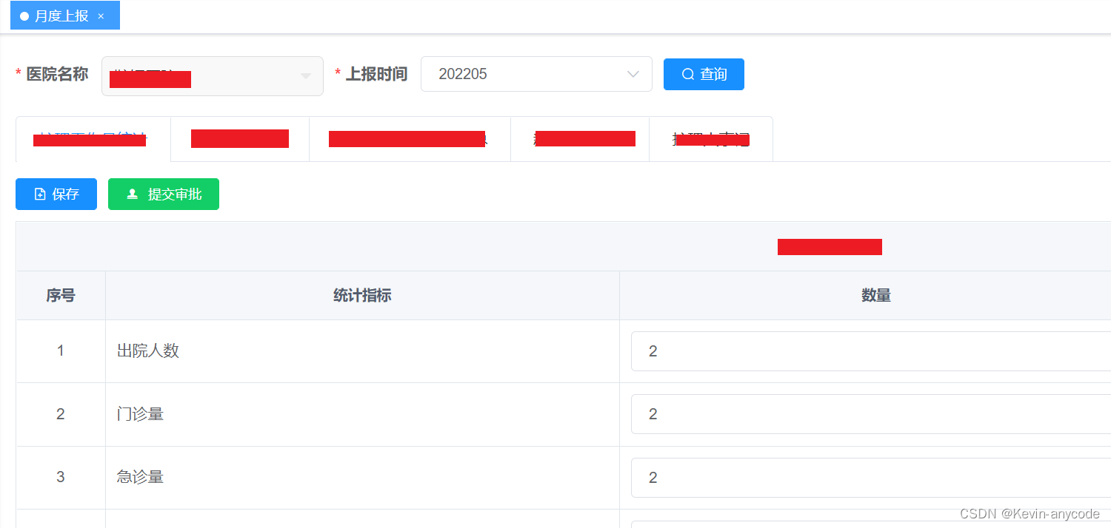Open the 上报时间 dropdown chevron

click(x=633, y=74)
